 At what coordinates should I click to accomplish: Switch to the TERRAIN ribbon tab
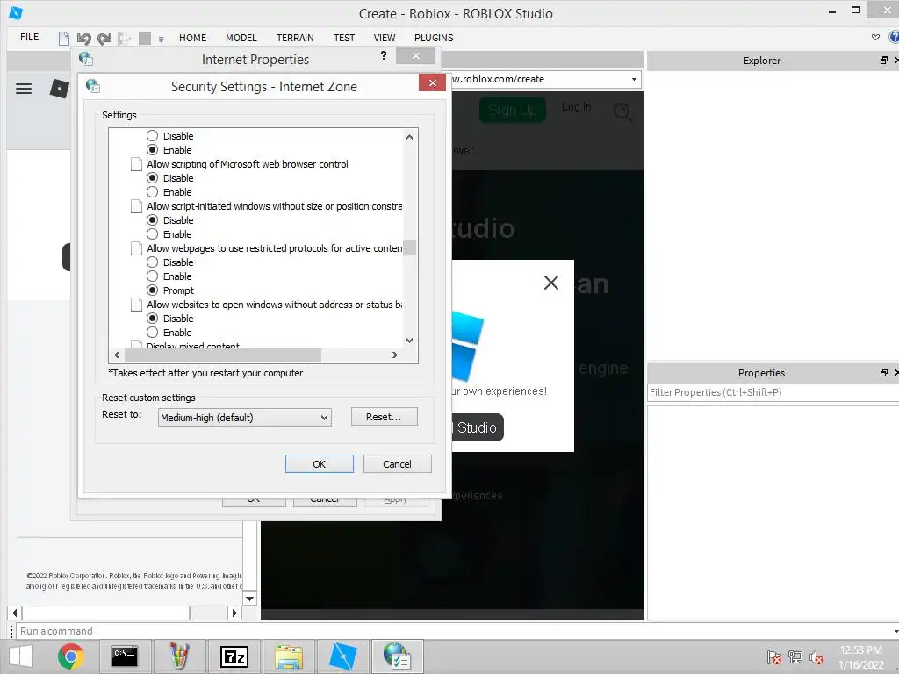(x=295, y=38)
